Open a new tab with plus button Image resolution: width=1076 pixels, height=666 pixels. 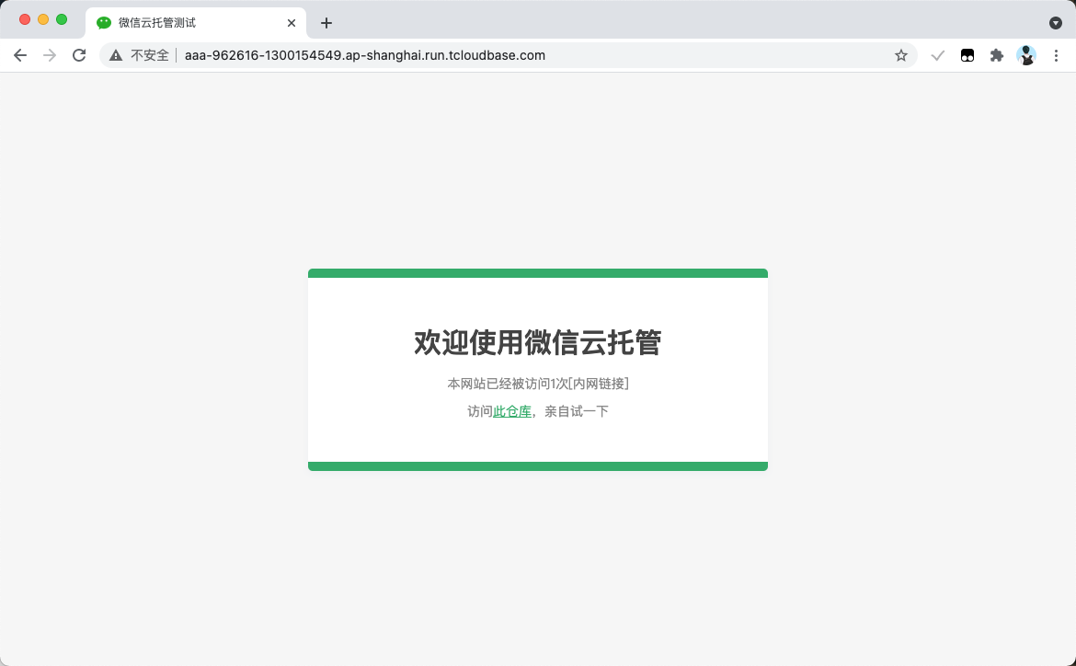[326, 23]
